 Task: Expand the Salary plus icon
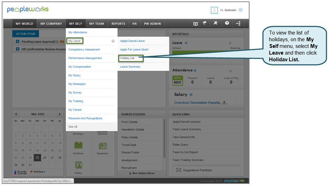pos(191,94)
